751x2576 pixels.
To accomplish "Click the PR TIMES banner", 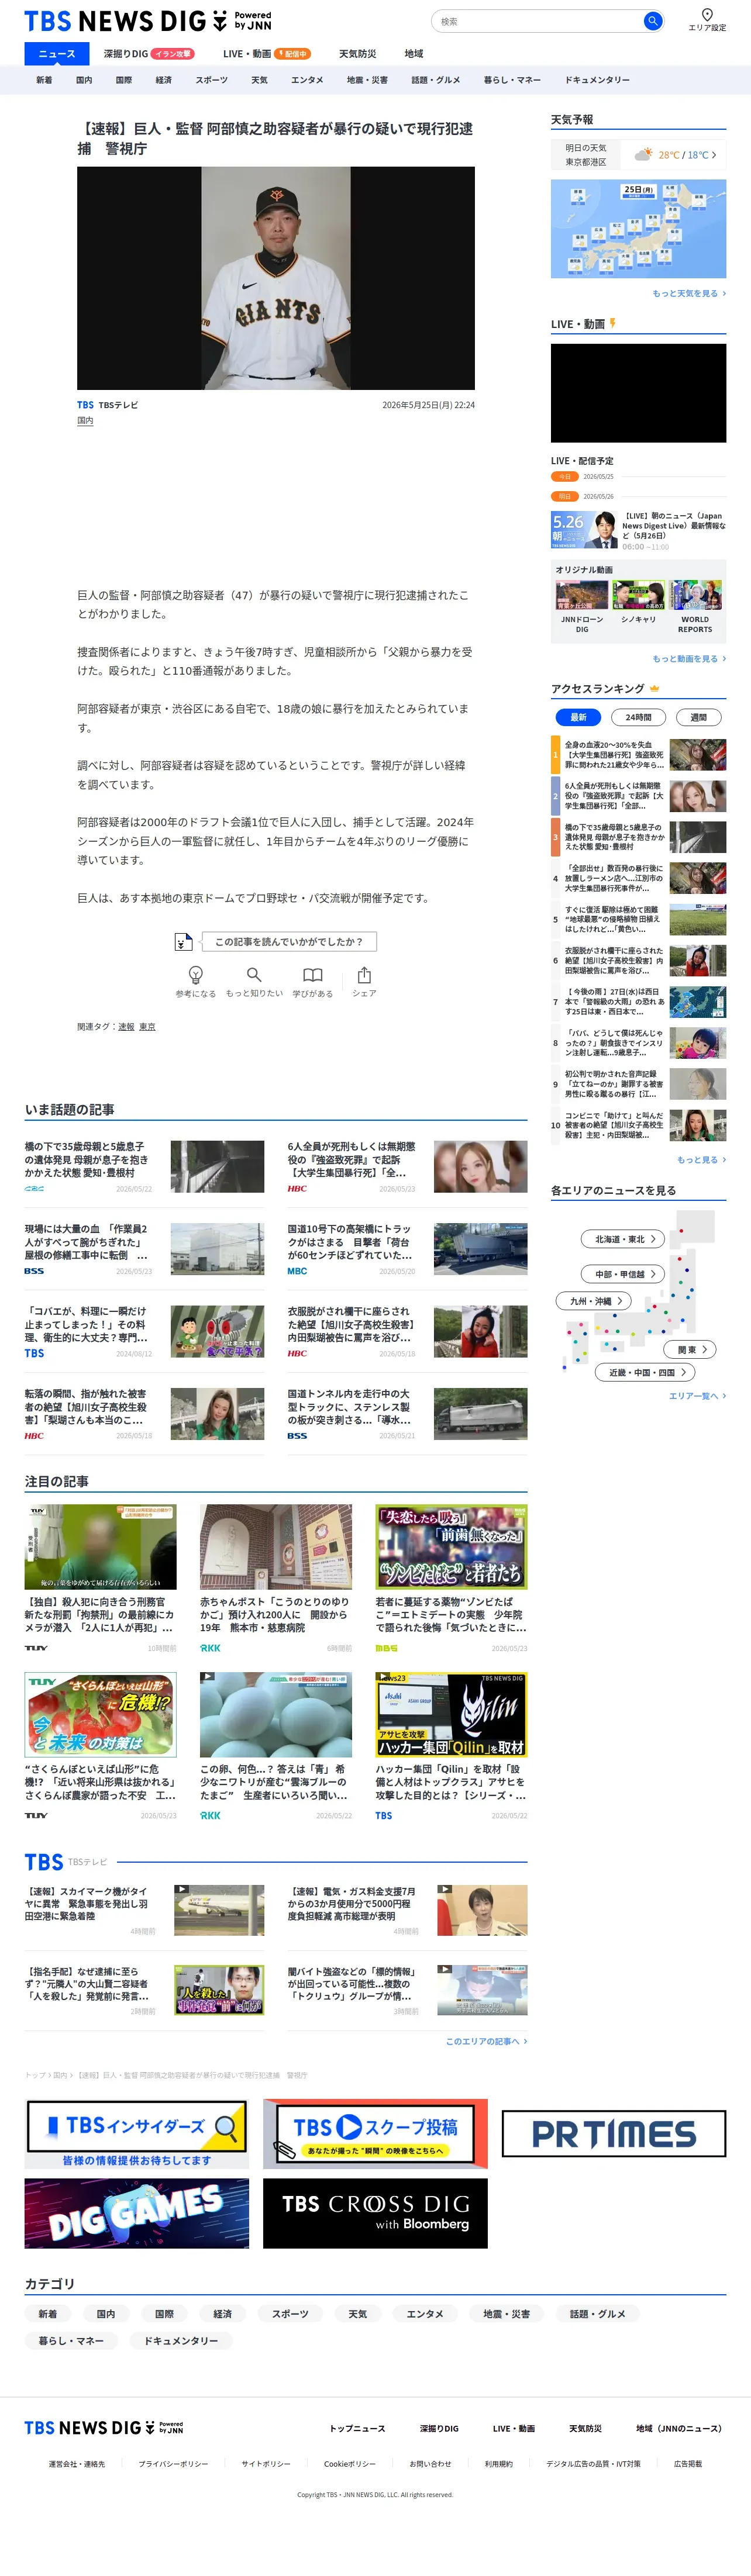I will (x=614, y=2133).
